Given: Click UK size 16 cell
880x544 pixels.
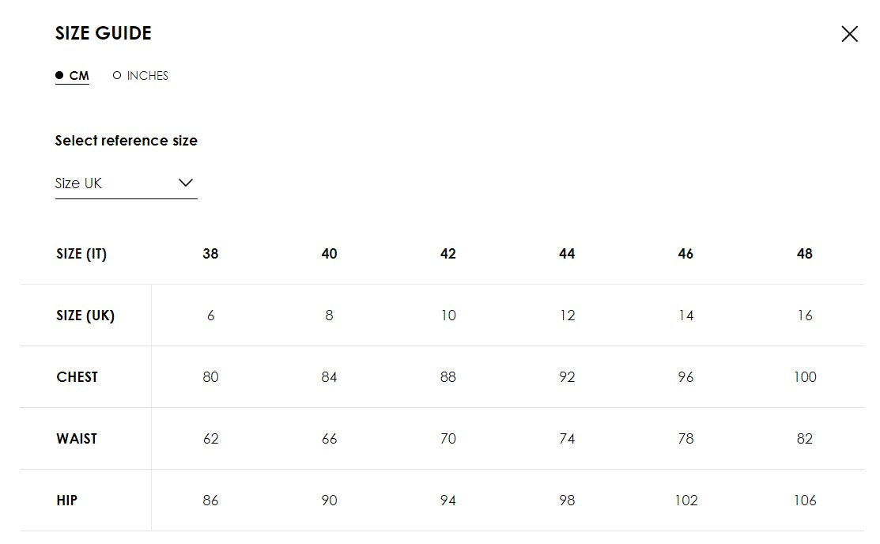Looking at the screenshot, I should coord(804,315).
